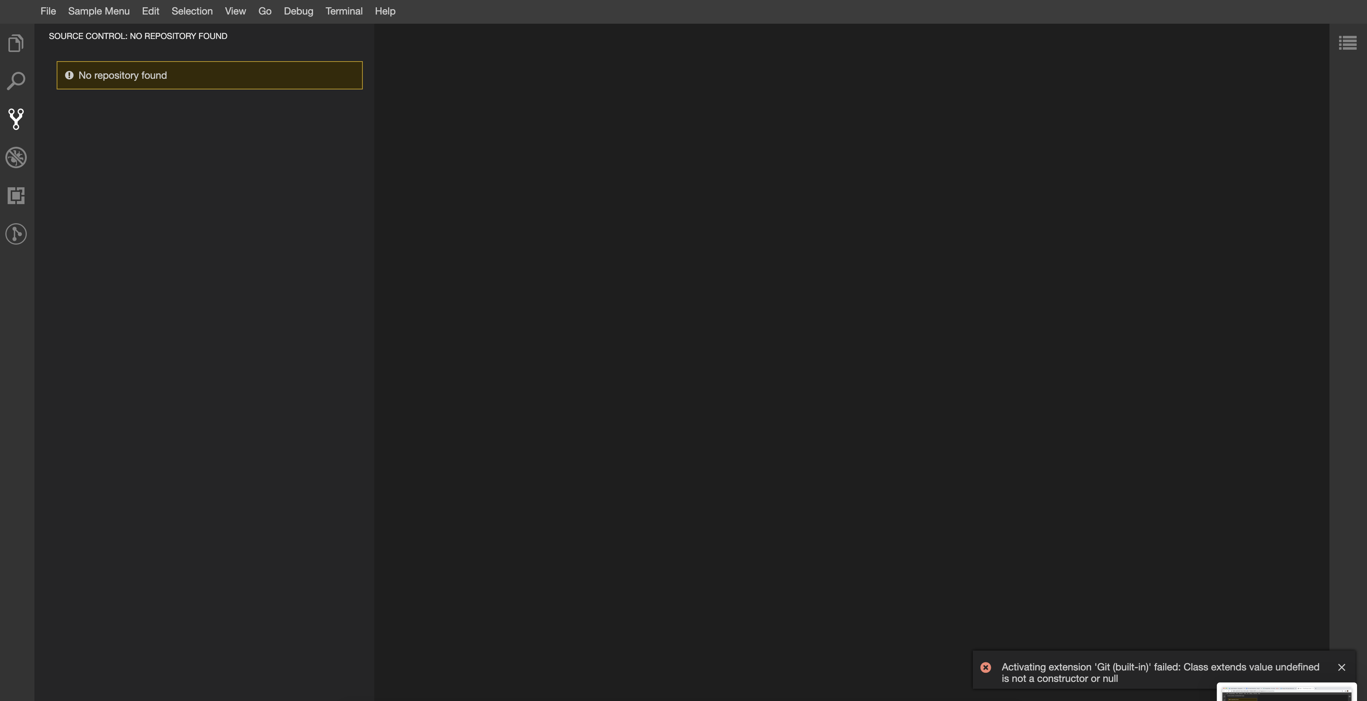Open the Terminal menu
This screenshot has width=1367, height=701.
[x=344, y=11]
